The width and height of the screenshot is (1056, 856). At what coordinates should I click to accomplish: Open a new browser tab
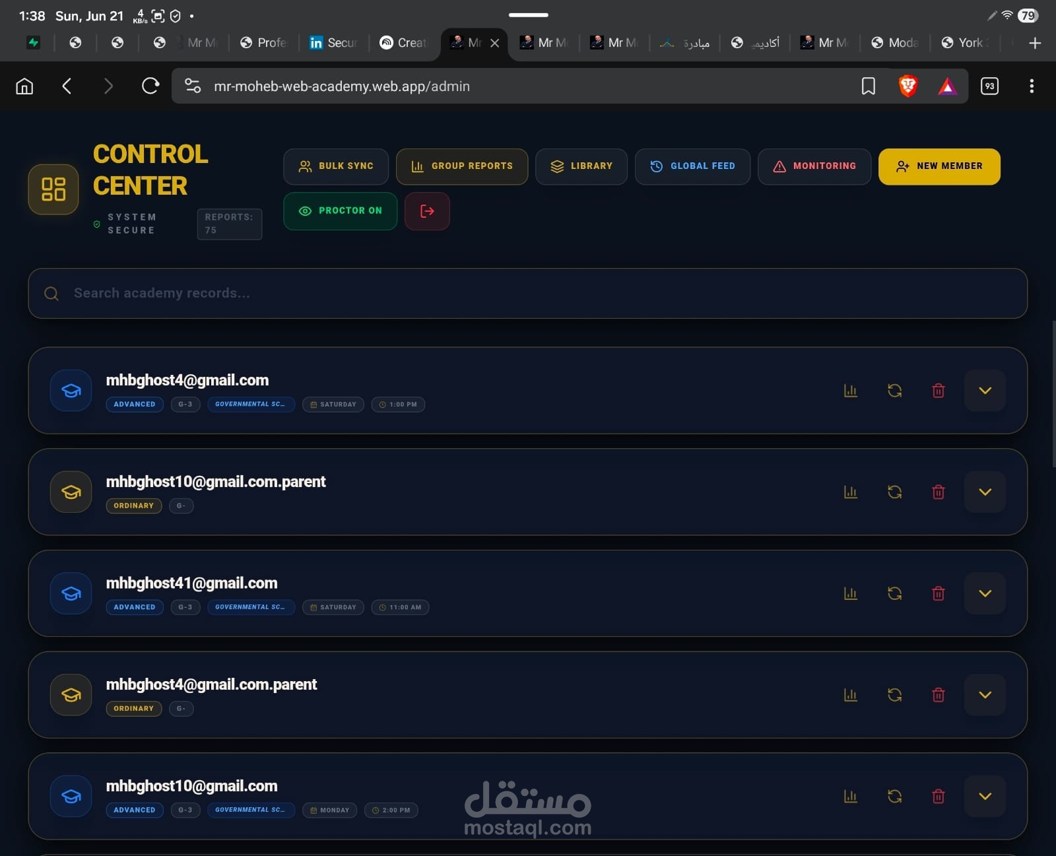(1035, 43)
